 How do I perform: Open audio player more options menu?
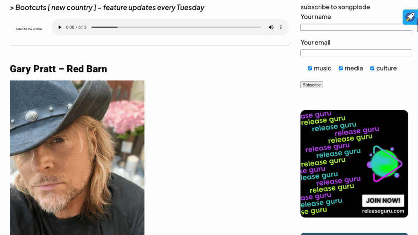pos(281,27)
